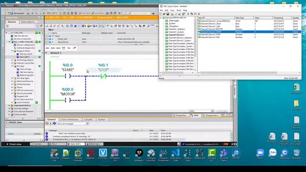Switch to the Plant objects tab

(x=28, y=22)
